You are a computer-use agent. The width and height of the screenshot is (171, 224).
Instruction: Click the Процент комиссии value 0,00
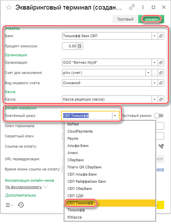[69, 46]
